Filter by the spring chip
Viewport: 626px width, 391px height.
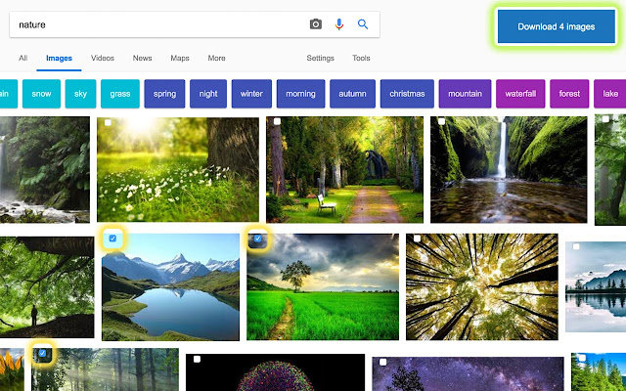click(x=164, y=94)
